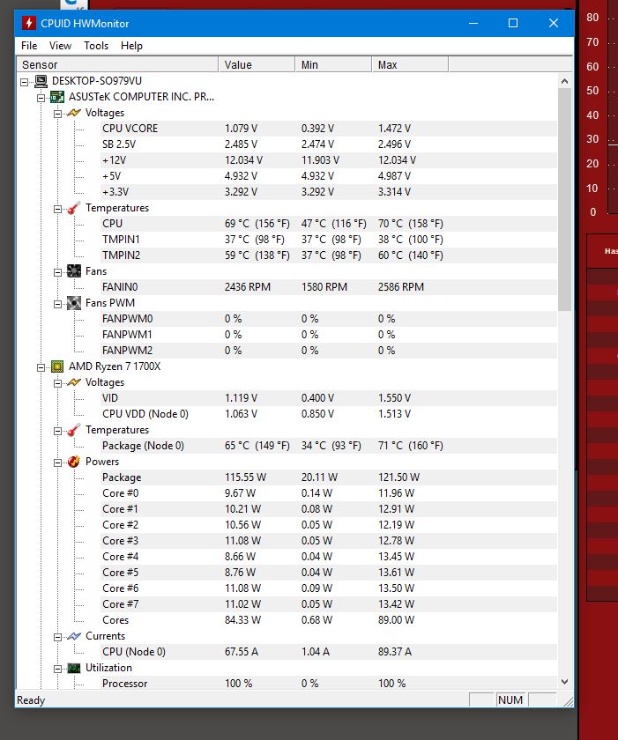Click the scrollbar up arrow
Viewport: 618px width, 740px height.
click(564, 81)
